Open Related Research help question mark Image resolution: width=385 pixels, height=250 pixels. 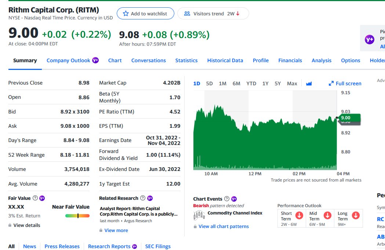143,198
